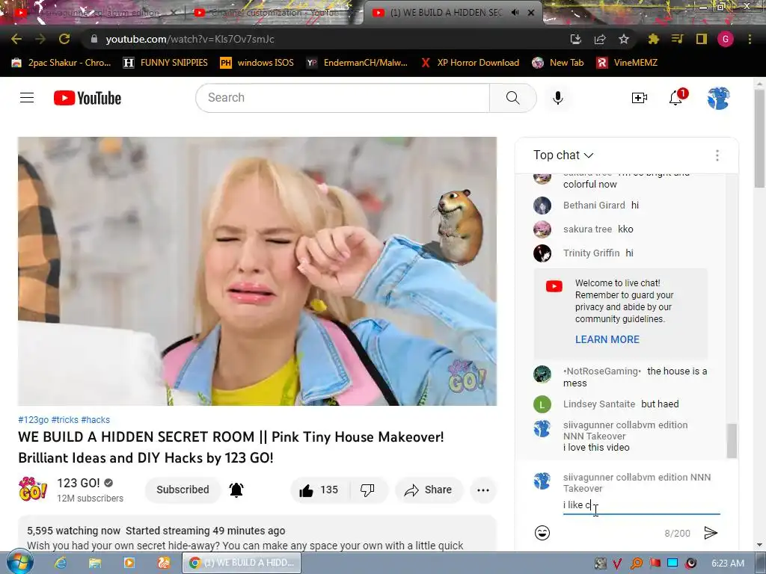The image size is (766, 574).
Task: Expand the Top chat dropdown
Action: tap(563, 155)
